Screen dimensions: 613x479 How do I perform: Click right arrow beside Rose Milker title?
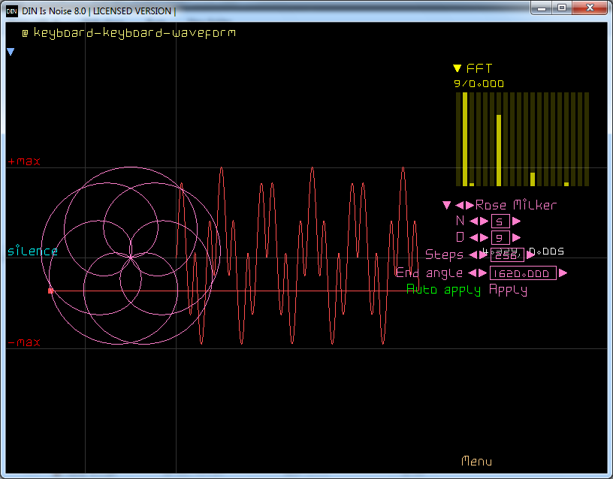click(470, 205)
